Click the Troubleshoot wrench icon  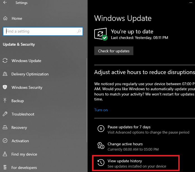5,114
